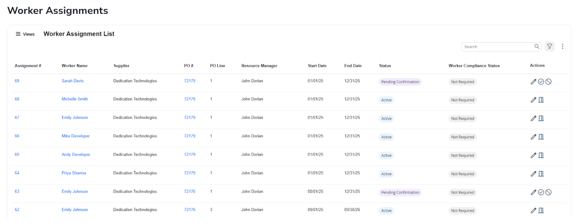Open PO 72176 in assignment 63 row

190,192
